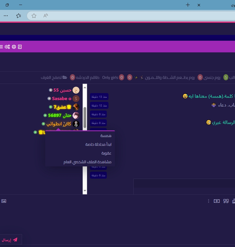Switch to the روم جنسي room

coord(209,78)
